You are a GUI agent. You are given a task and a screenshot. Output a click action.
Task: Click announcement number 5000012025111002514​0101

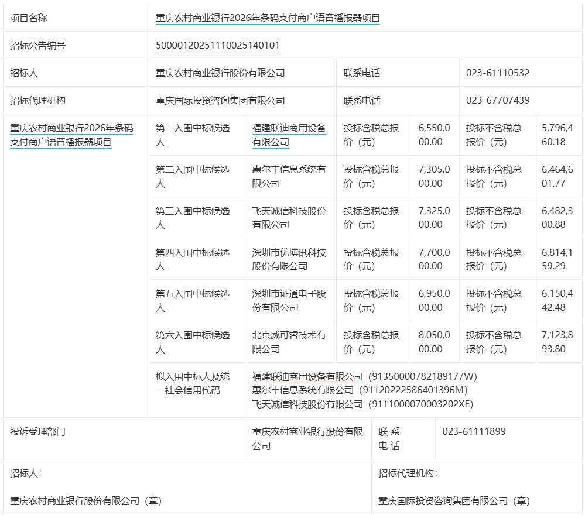pyautogui.click(x=217, y=46)
